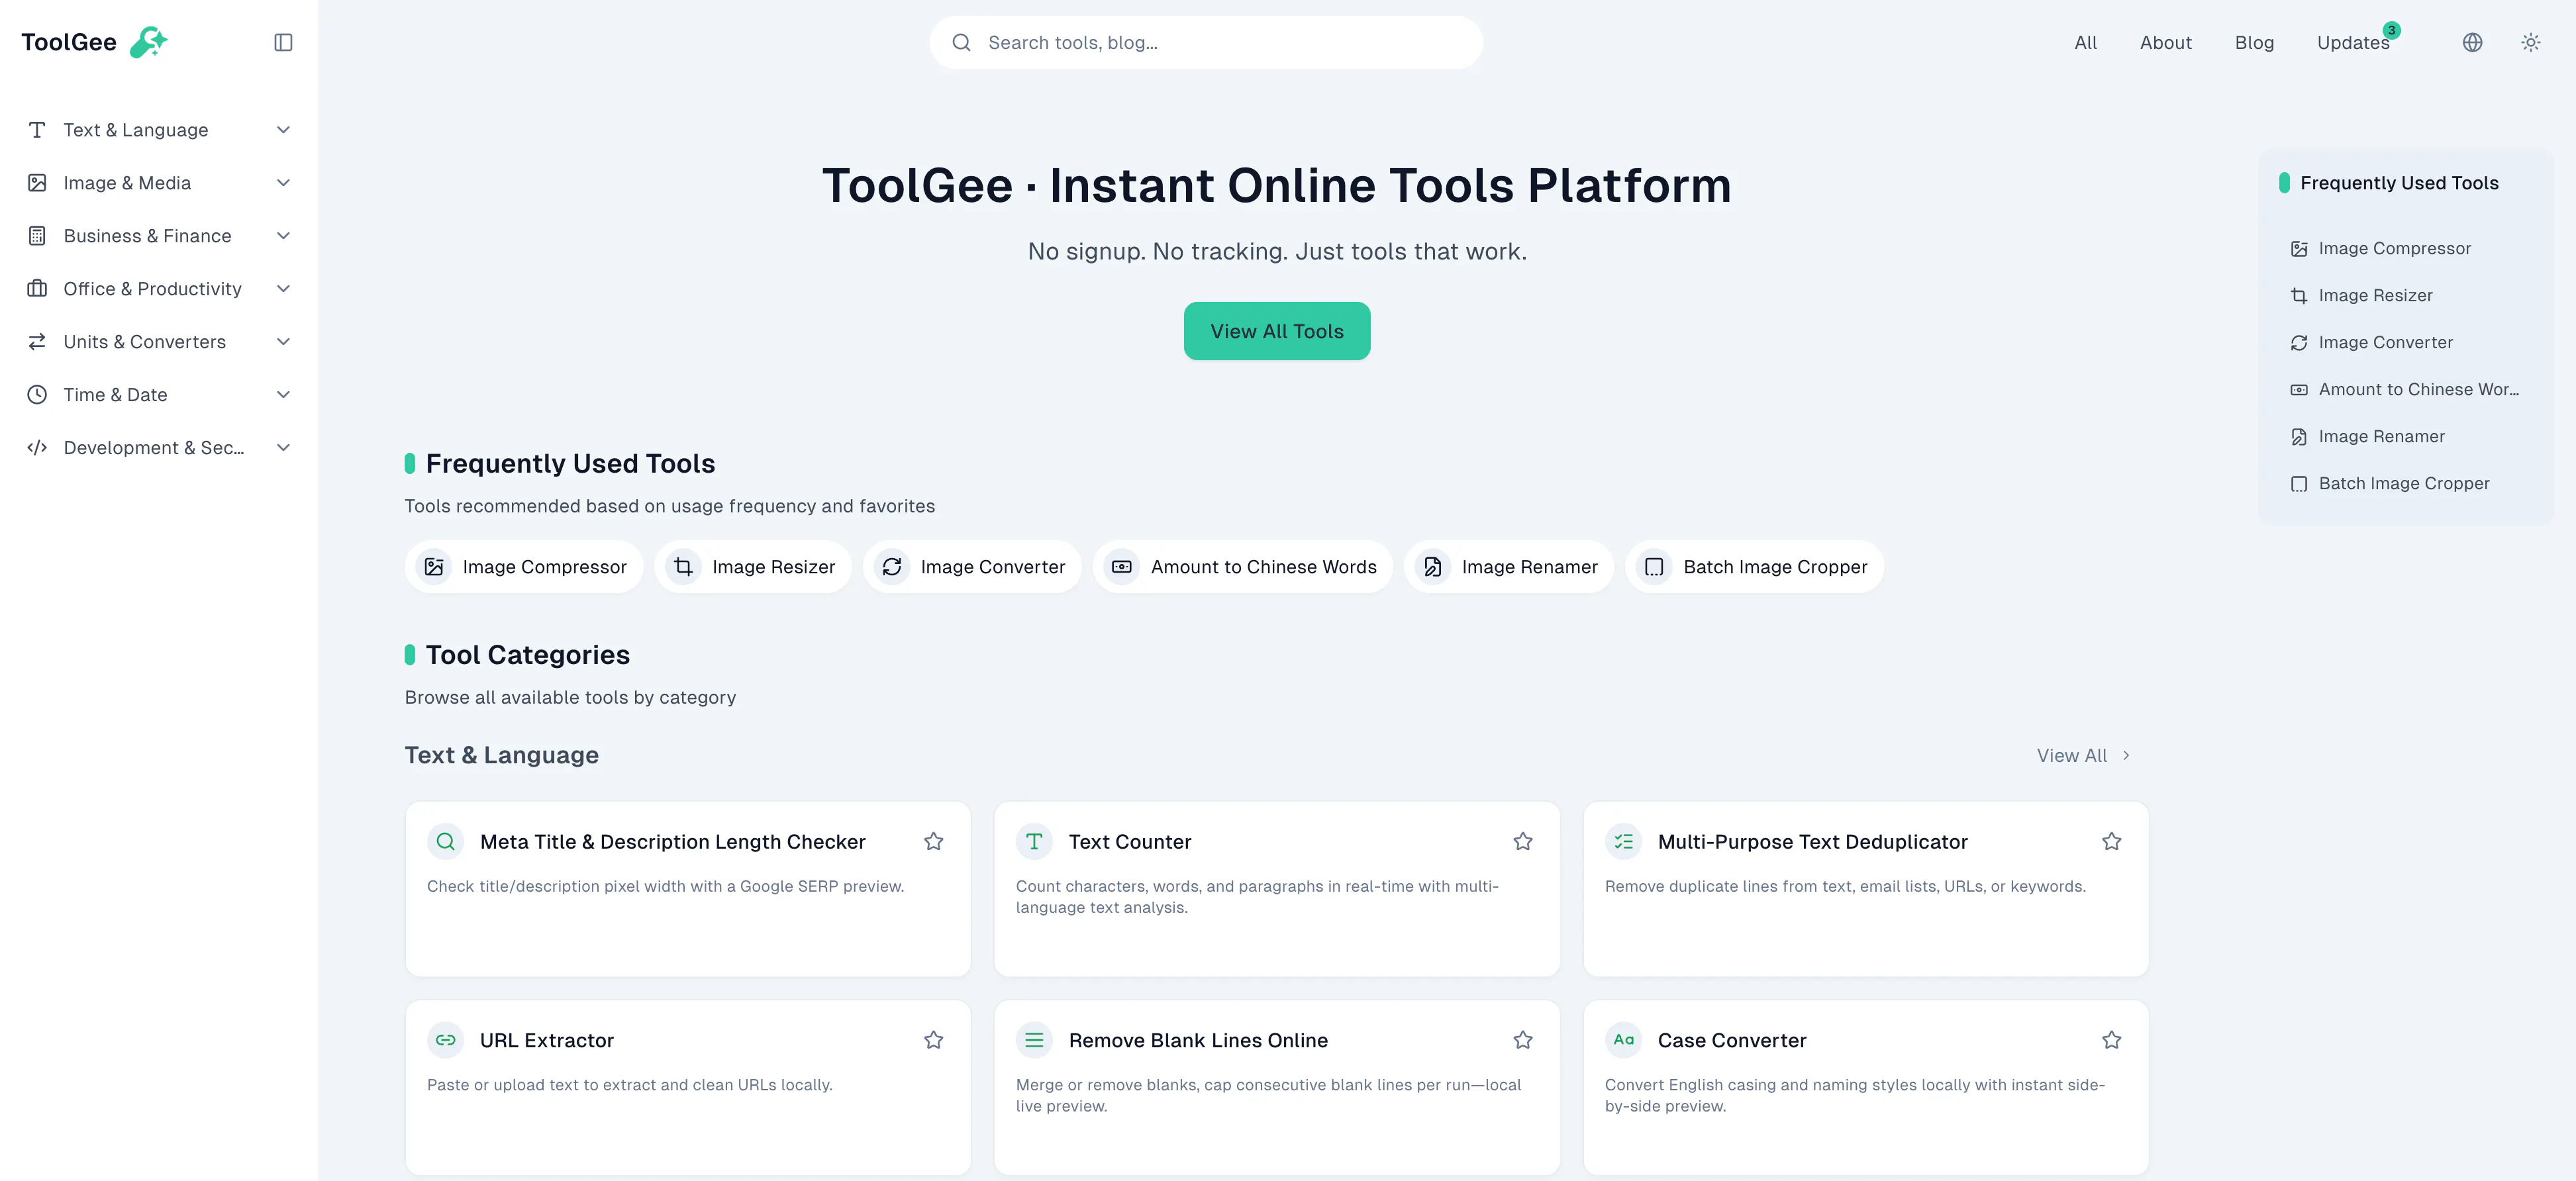
Task: Expand Business & Finance sidebar chevron
Action: [x=283, y=236]
